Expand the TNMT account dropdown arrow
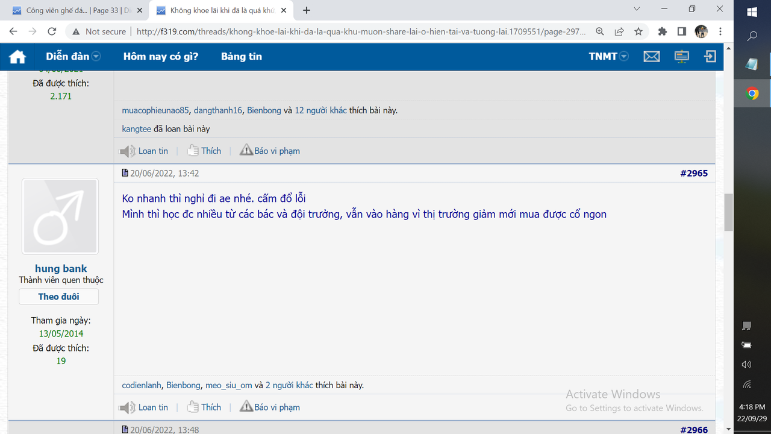 click(624, 57)
